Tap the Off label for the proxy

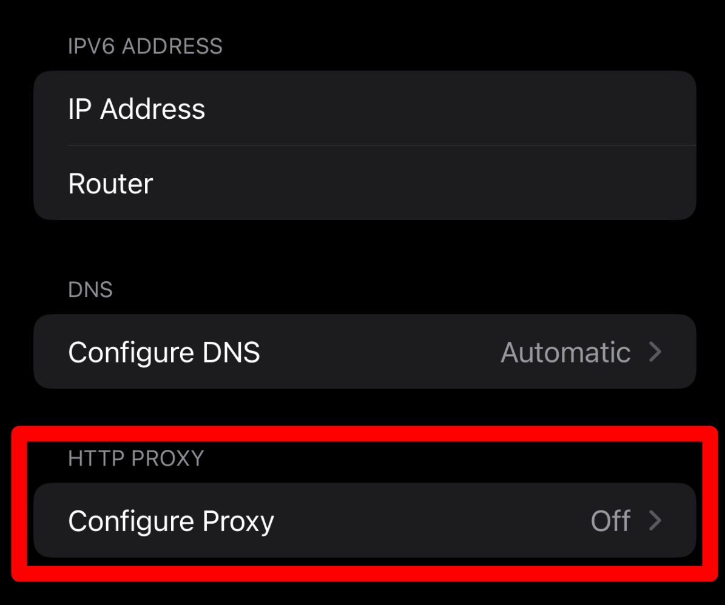[610, 520]
